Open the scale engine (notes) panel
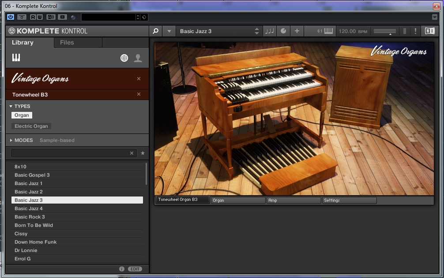Viewport: 444px width, 278px height. click(269, 31)
